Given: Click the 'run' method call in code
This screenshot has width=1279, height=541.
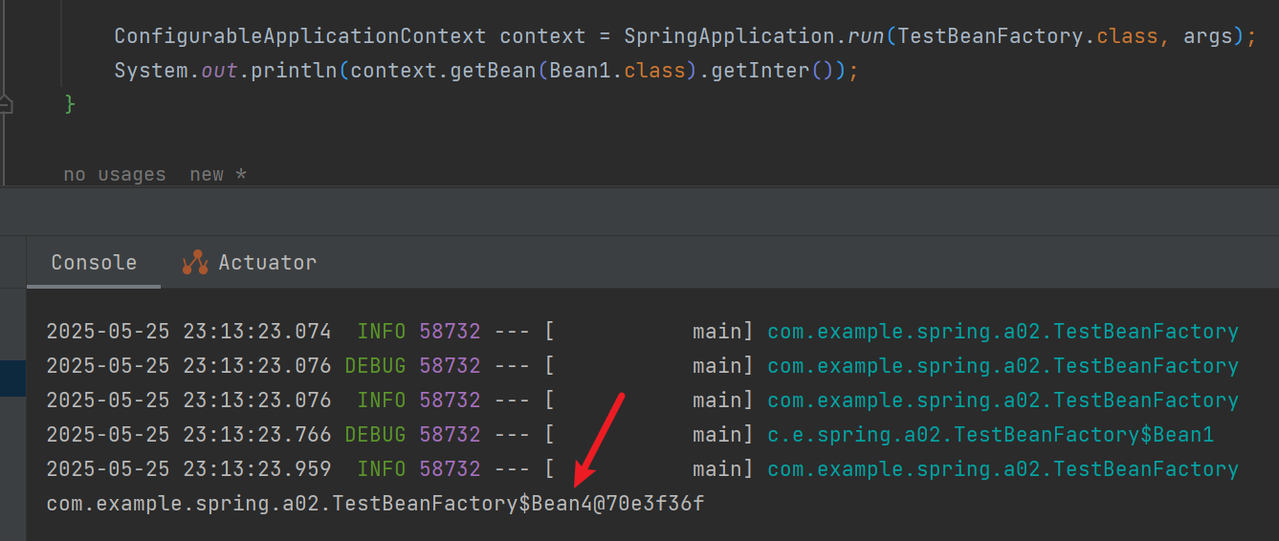Looking at the screenshot, I should coord(866,36).
